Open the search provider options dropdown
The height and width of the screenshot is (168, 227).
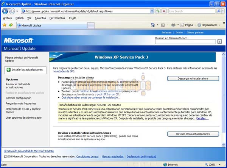[223, 11]
